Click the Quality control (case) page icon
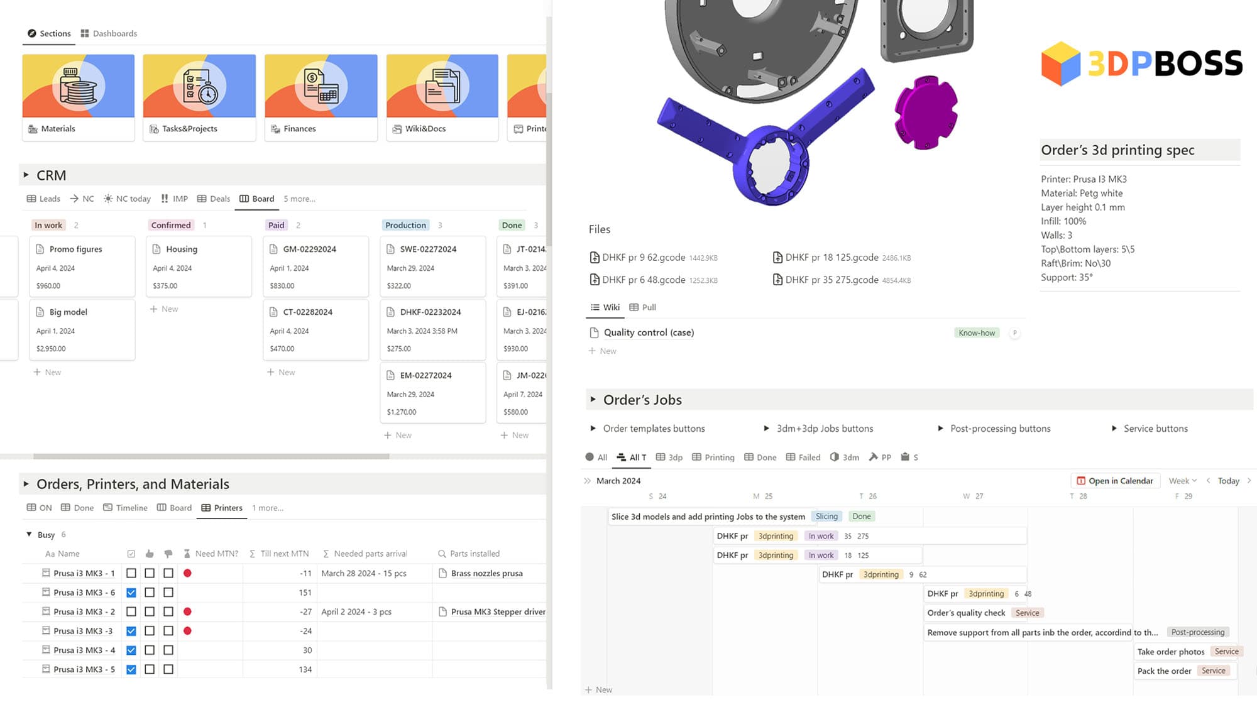This screenshot has width=1257, height=707. [594, 332]
